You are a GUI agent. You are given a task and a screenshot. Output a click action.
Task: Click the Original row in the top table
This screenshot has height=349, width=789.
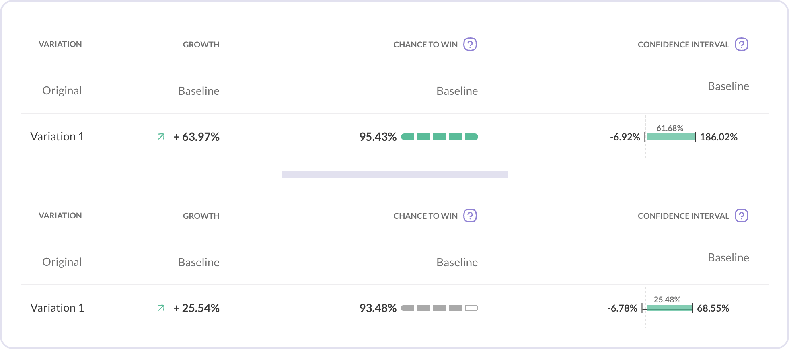click(x=62, y=91)
